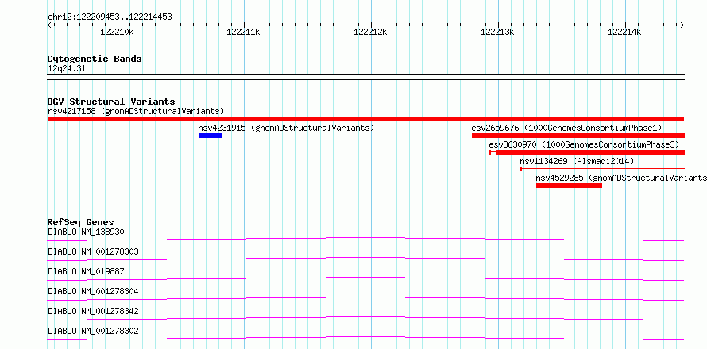Open the esv3630970 1000Genomes Phase3 label
The image size is (707, 349).
point(584,144)
